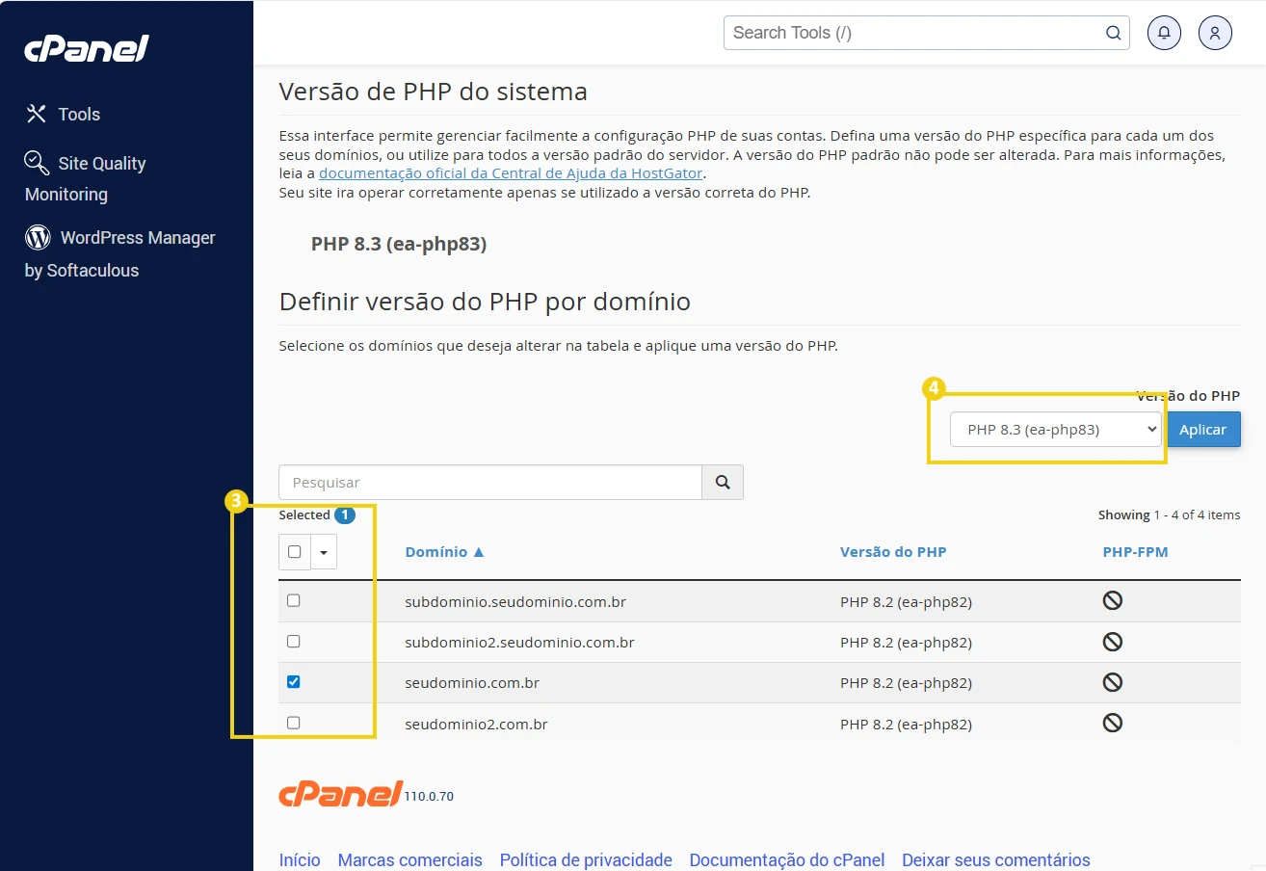Click the PHP-FPM disabled icon for seudominio.com.br

click(x=1113, y=681)
